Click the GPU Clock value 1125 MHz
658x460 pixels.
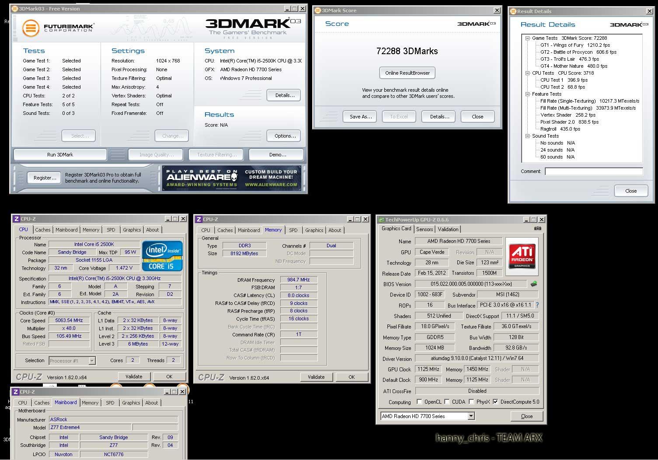pos(428,369)
